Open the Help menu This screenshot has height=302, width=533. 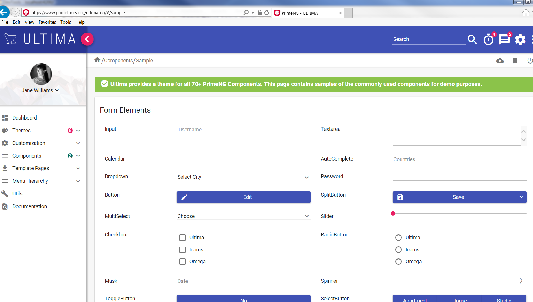point(80,22)
